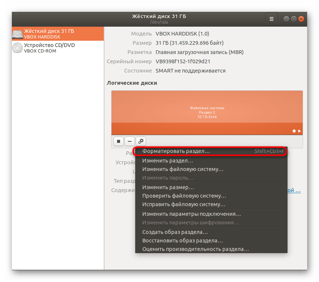
Task: Click the delete partition minus icon
Action: click(x=130, y=141)
